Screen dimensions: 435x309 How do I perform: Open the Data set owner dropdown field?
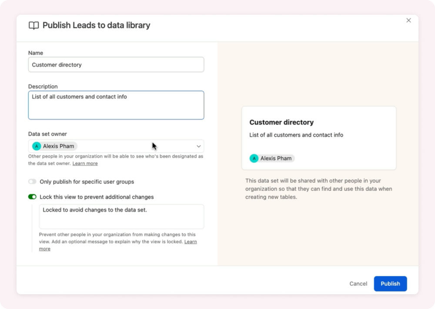pos(116,146)
